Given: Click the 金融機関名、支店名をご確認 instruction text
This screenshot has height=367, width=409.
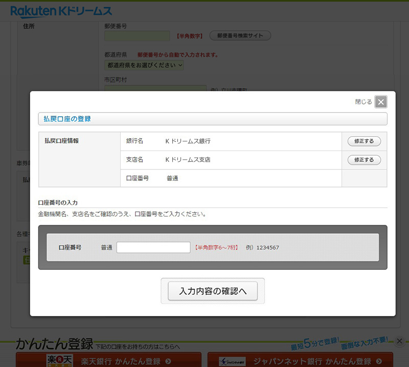Looking at the screenshot, I should tap(122, 214).
